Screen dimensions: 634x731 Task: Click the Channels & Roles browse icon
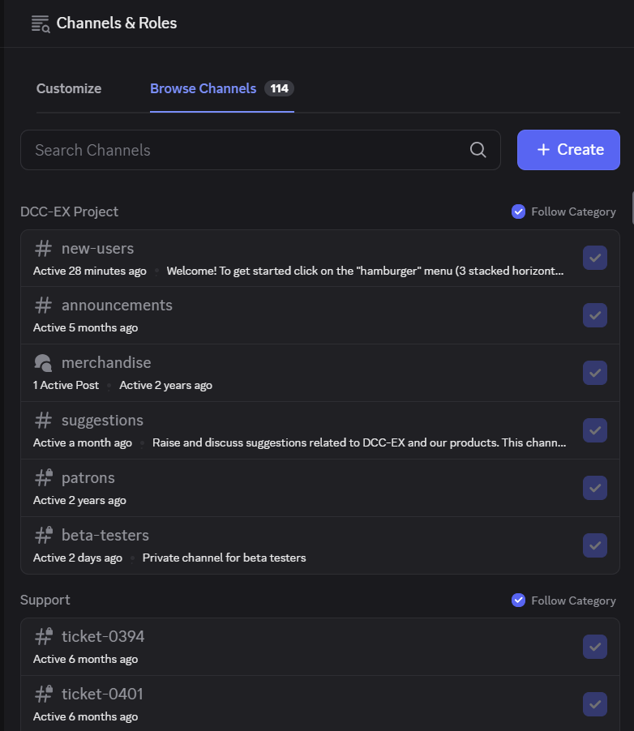point(40,24)
